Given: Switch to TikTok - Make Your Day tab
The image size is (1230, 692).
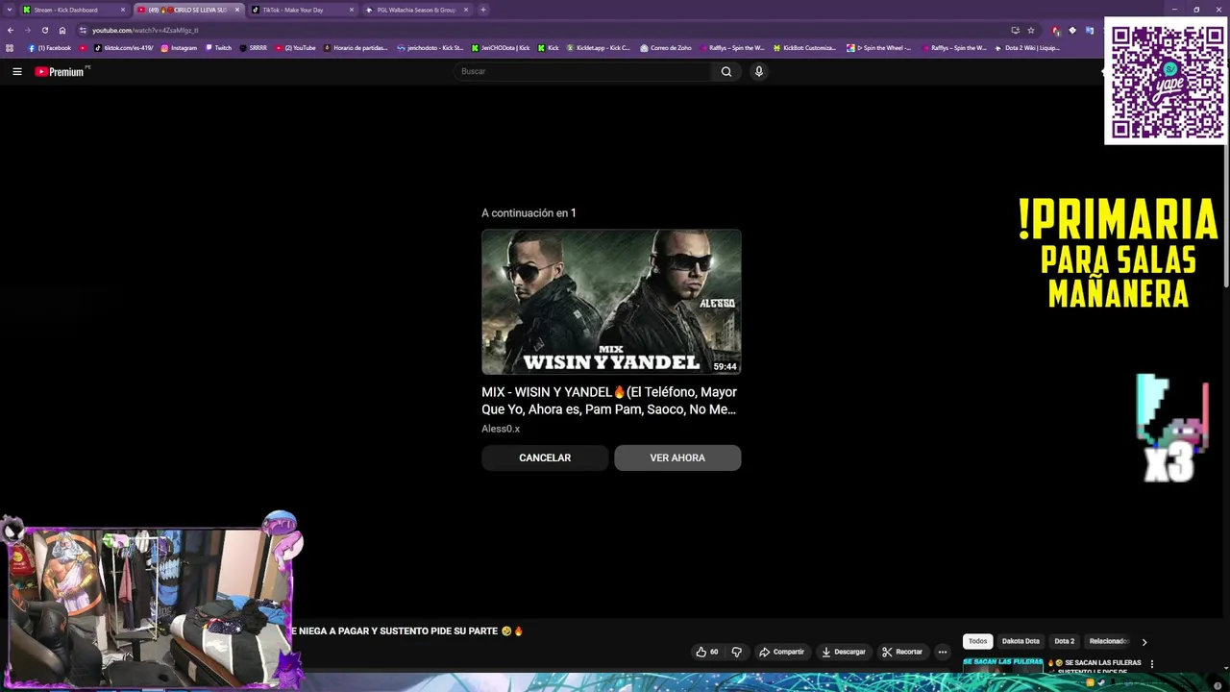Looking at the screenshot, I should click(x=303, y=10).
